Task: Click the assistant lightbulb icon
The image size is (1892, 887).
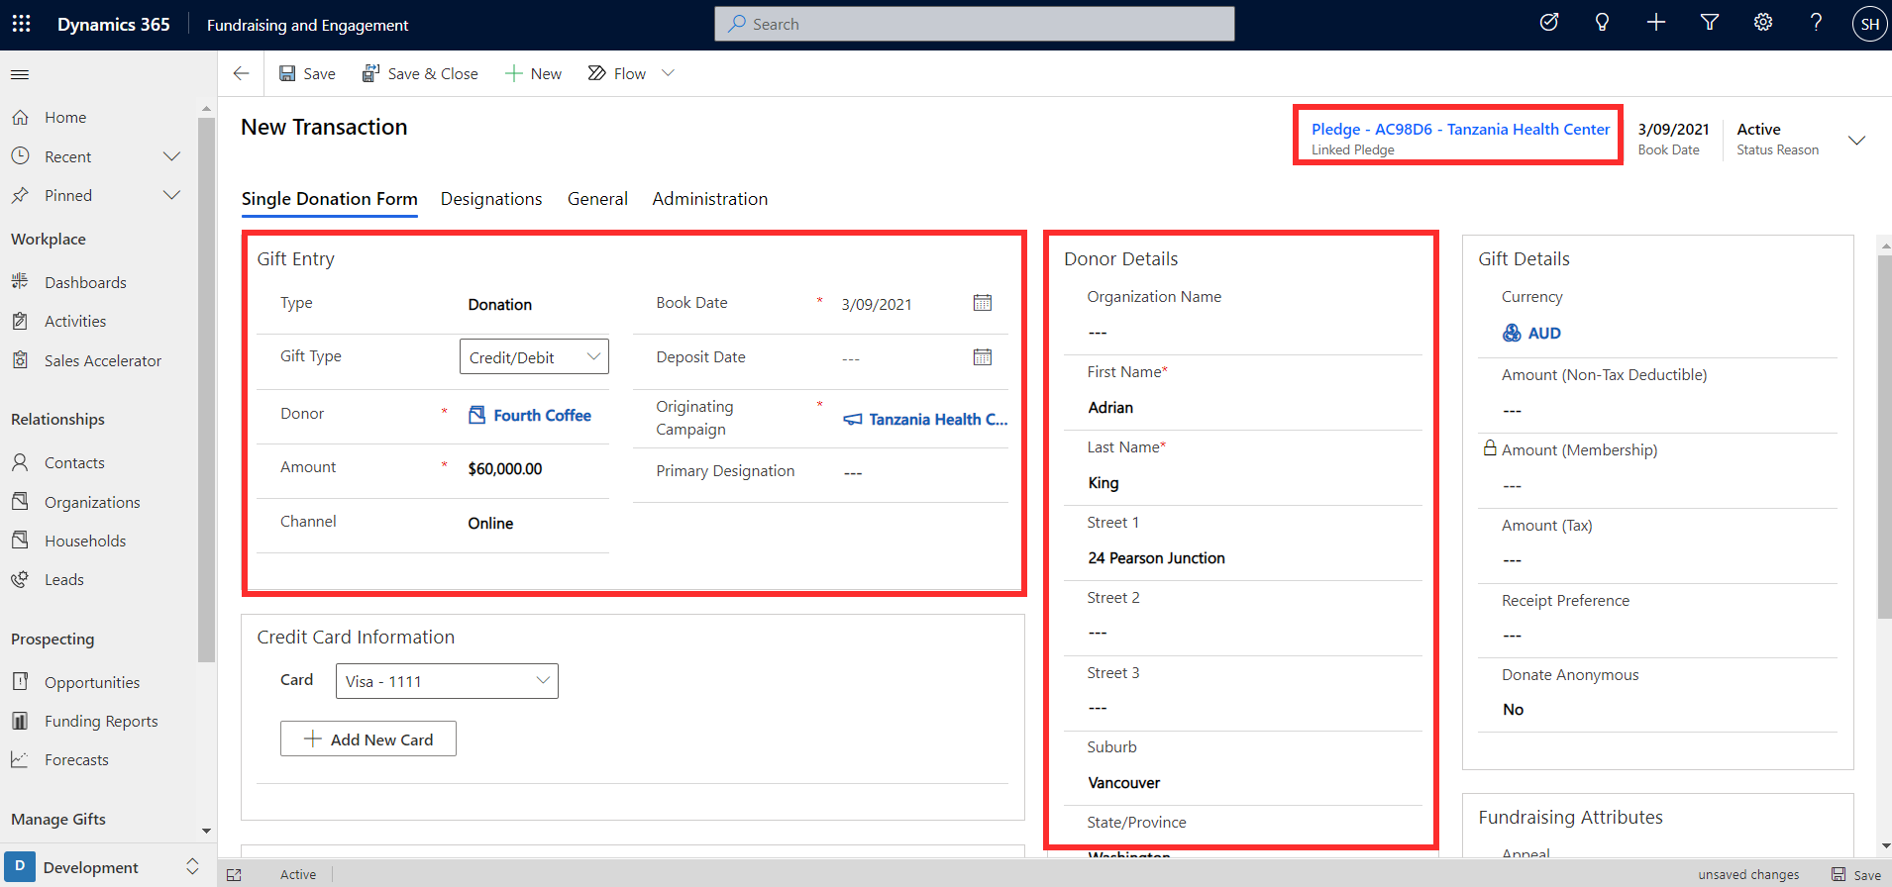Action: pyautogui.click(x=1602, y=23)
